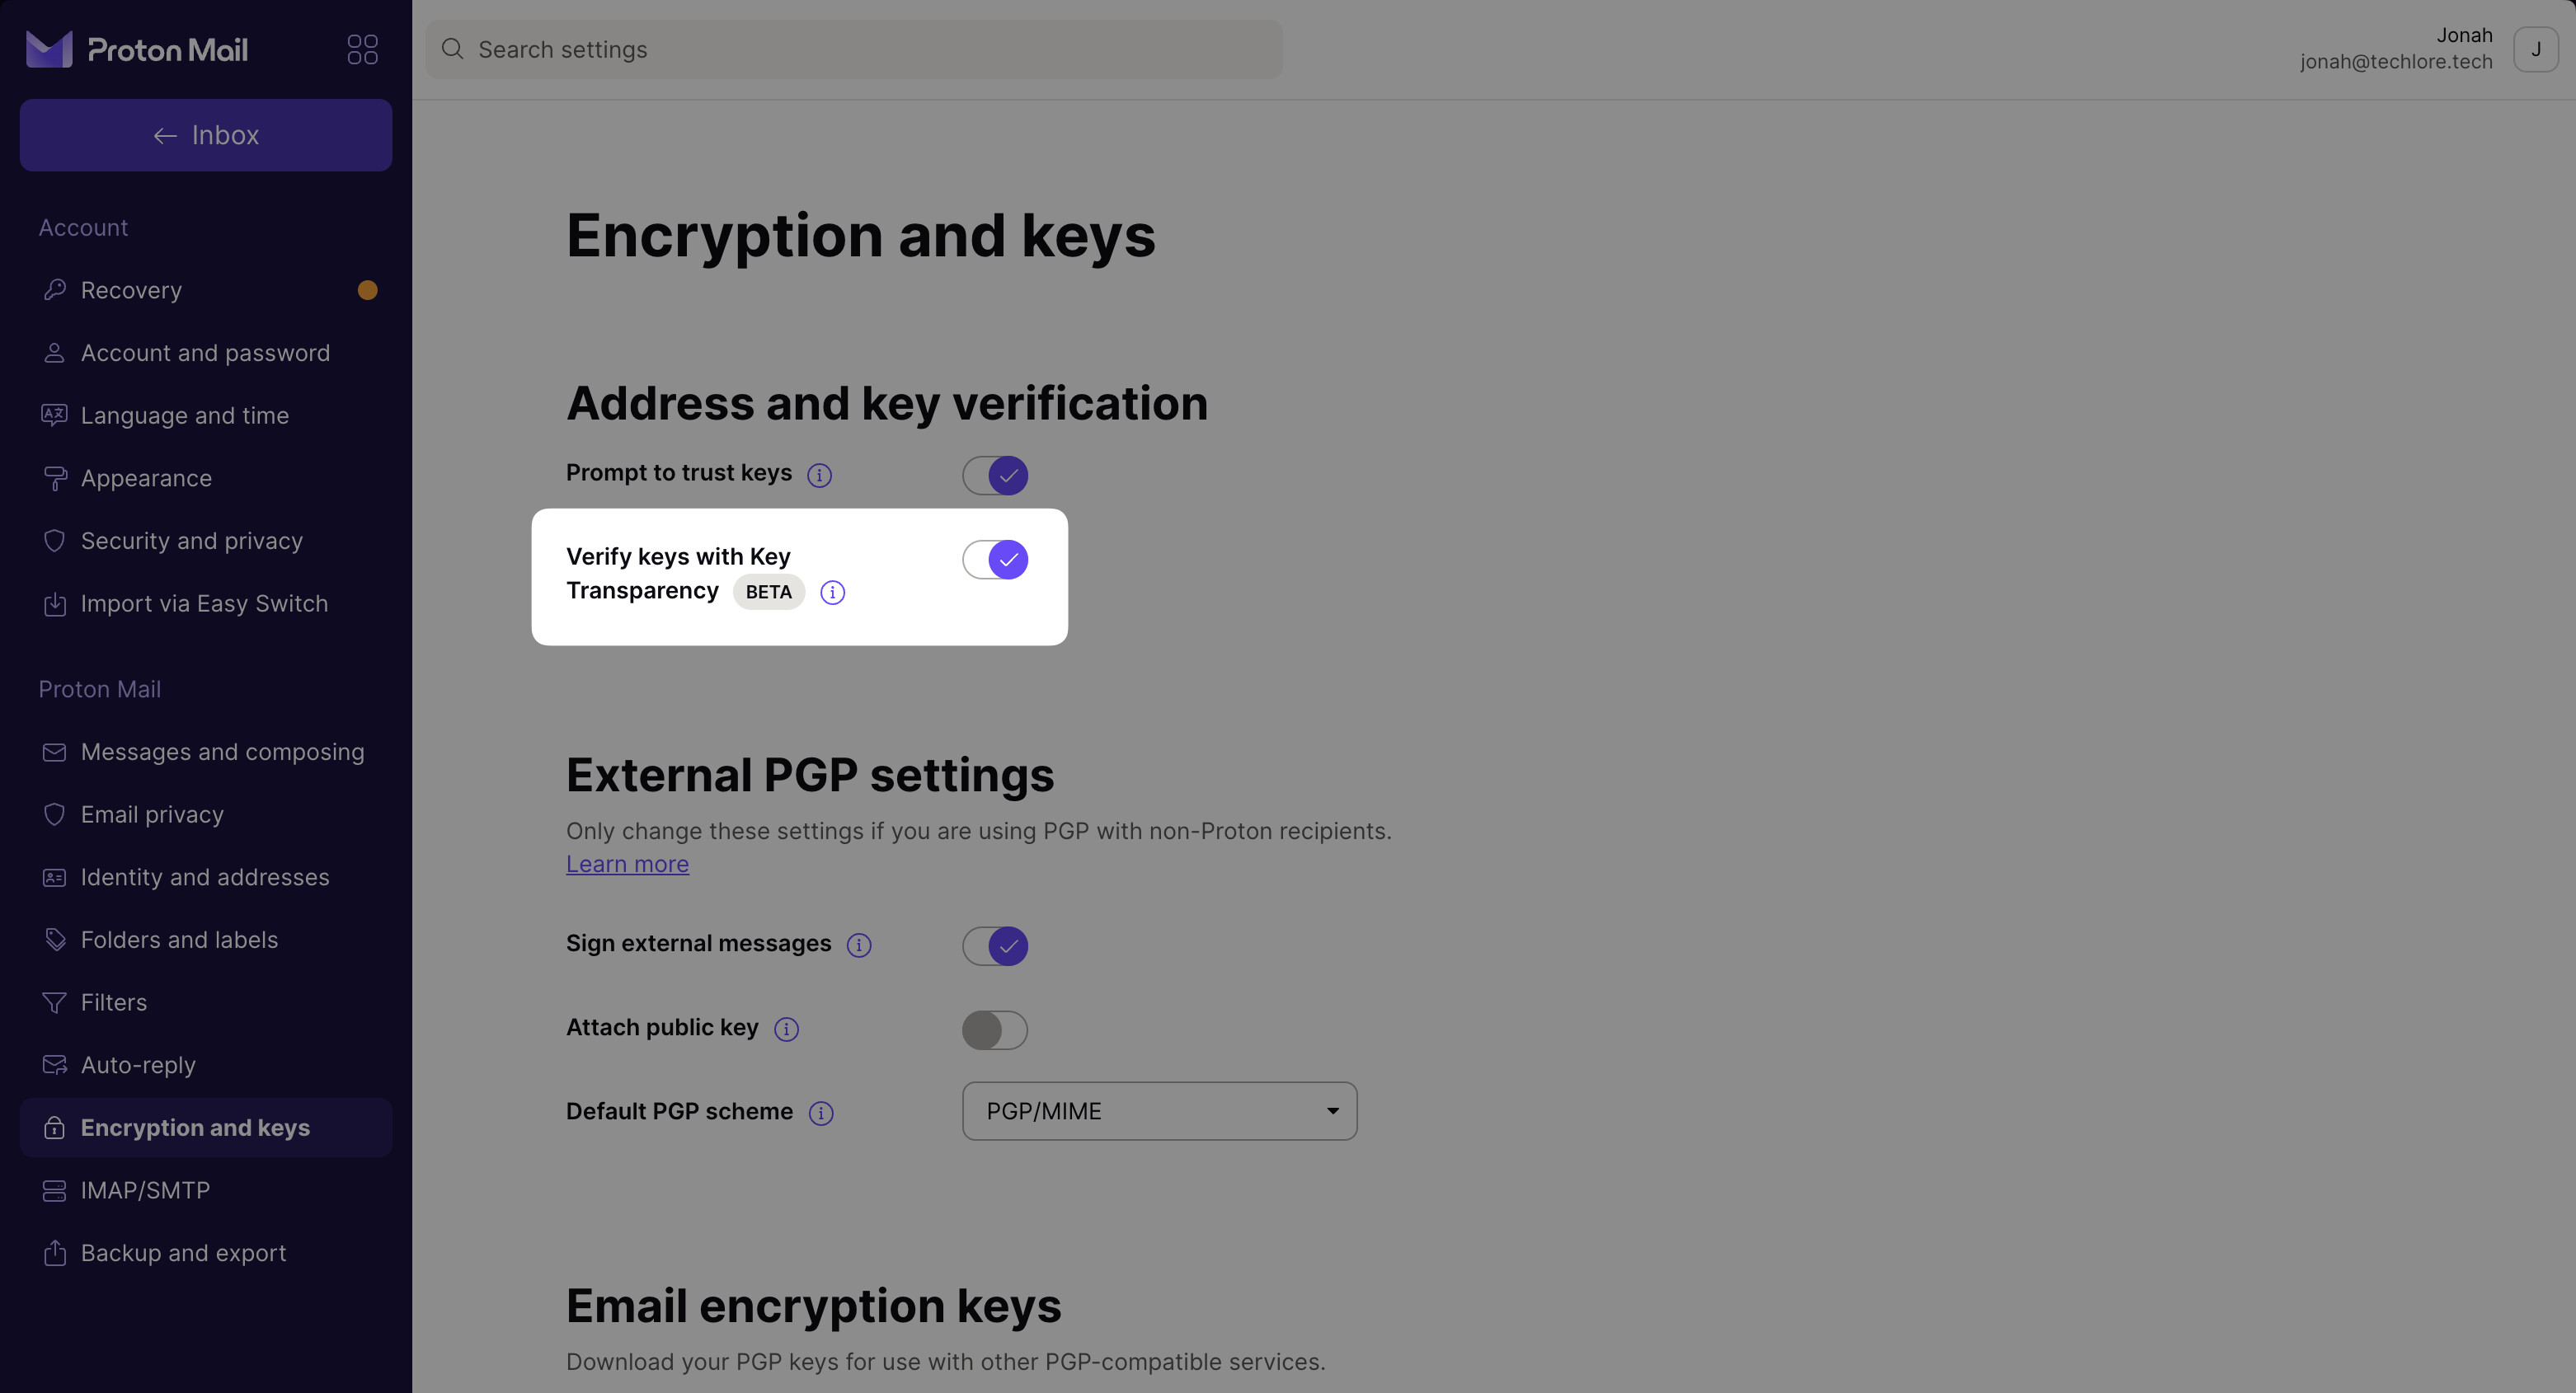This screenshot has width=2576, height=1393.
Task: Click info icon beside Default PGP scheme
Action: click(x=821, y=1114)
